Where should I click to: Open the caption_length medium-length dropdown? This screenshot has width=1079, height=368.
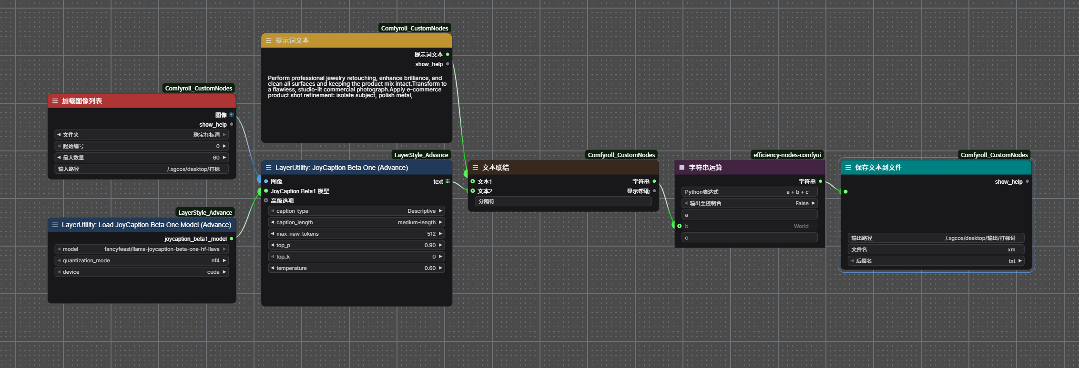(x=356, y=222)
